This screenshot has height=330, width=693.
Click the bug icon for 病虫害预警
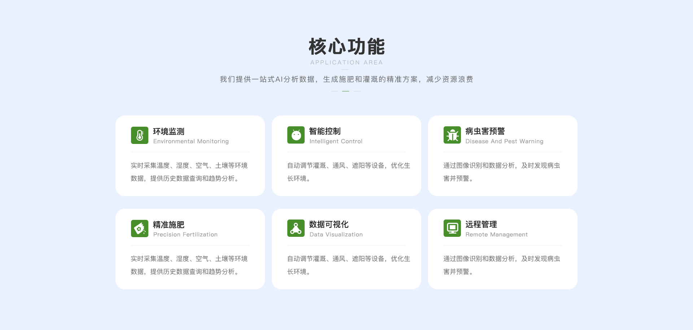tap(452, 135)
